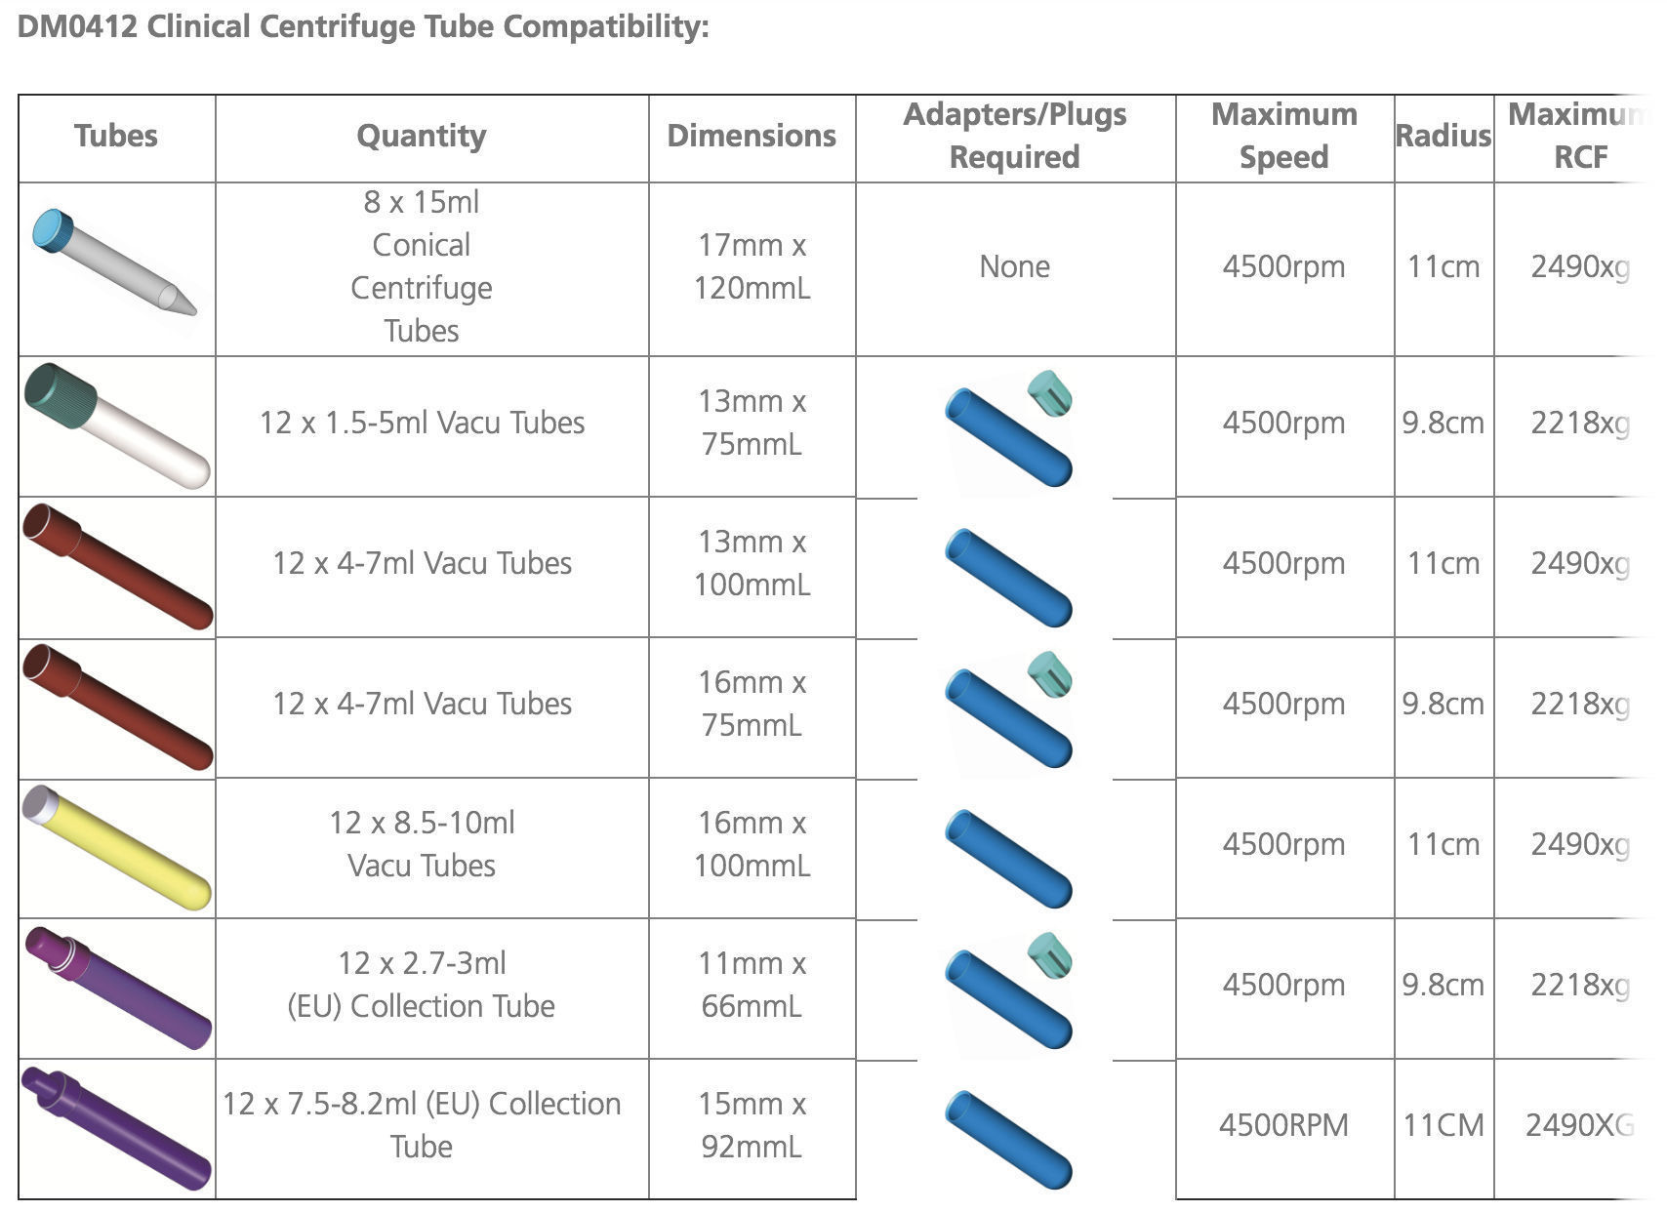Click the yellow 8.5-10ml Vacu Tube image
The width and height of the screenshot is (1667, 1212).
pos(116,846)
